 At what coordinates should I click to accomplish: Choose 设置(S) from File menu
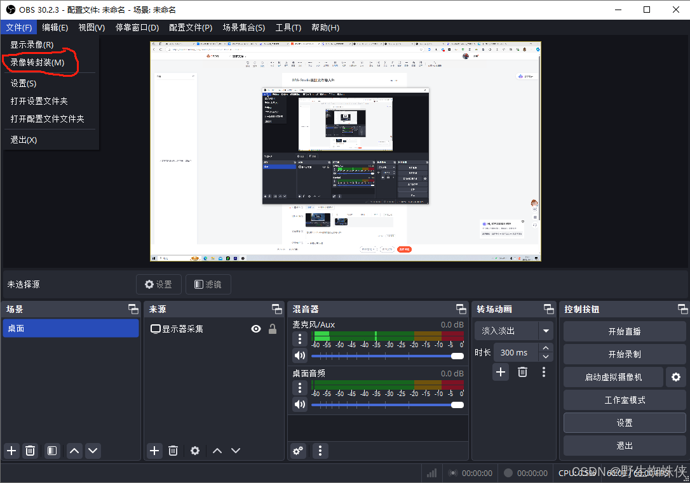(x=51, y=84)
